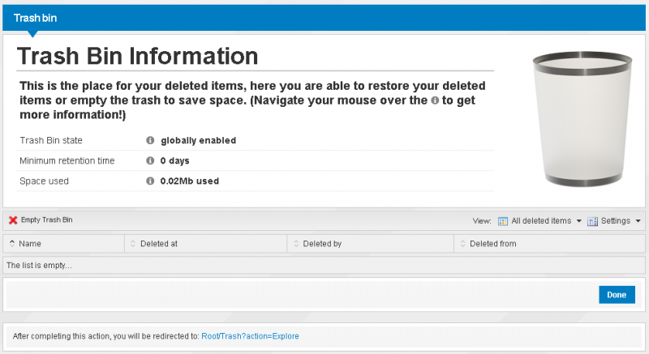
Task: Click info icon beside Minimum retention time
Action: click(150, 160)
